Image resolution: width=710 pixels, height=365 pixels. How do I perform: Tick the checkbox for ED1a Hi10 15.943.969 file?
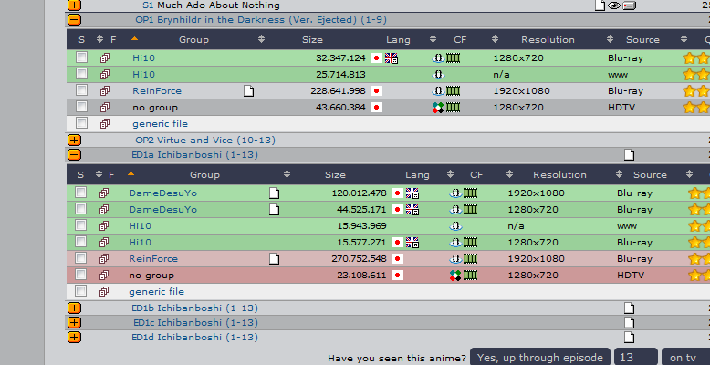tap(80, 225)
